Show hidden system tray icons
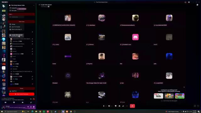 coord(182,112)
